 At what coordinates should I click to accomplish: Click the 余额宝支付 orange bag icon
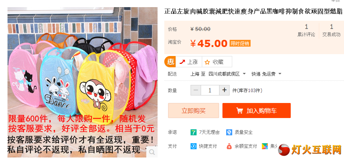pos(229,146)
